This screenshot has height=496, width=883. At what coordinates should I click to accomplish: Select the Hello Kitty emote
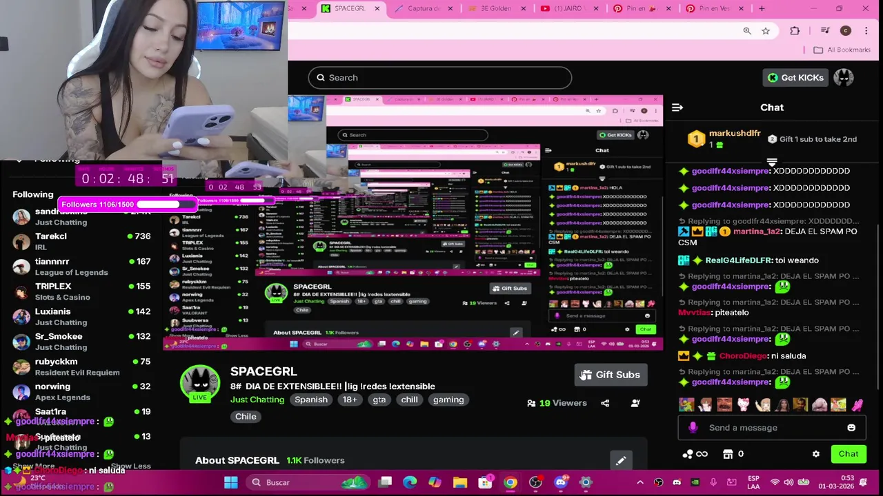click(744, 405)
